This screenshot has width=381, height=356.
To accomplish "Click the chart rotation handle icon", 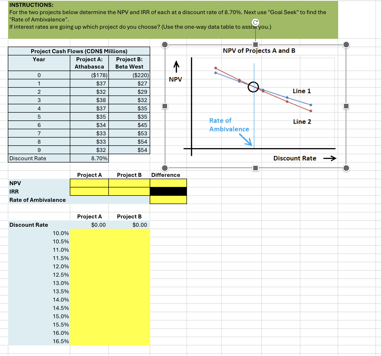I will (255, 22).
